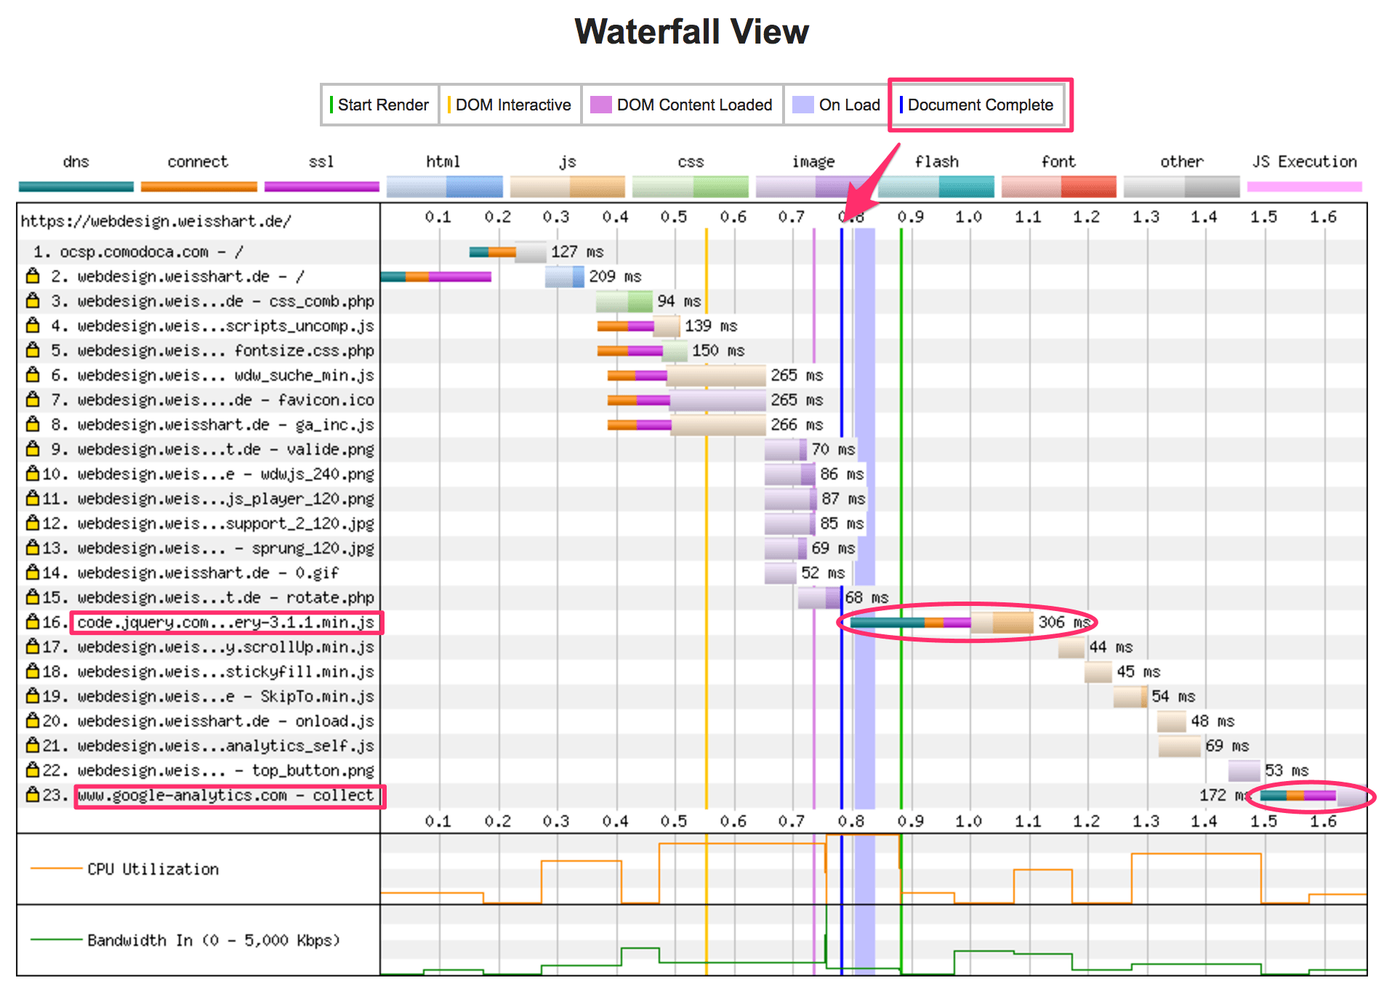Click the lock icon beside rotate.php request
The image size is (1384, 991).
tap(33, 596)
